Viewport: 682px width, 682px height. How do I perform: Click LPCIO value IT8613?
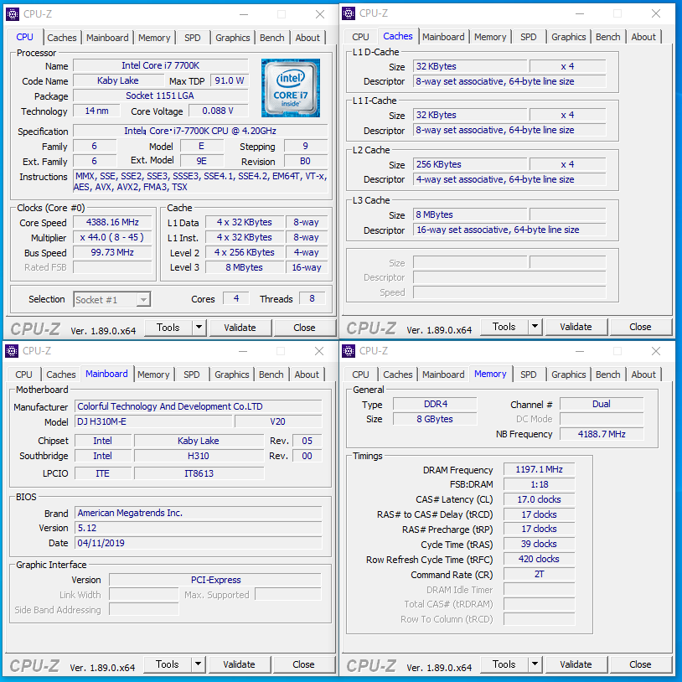199,473
